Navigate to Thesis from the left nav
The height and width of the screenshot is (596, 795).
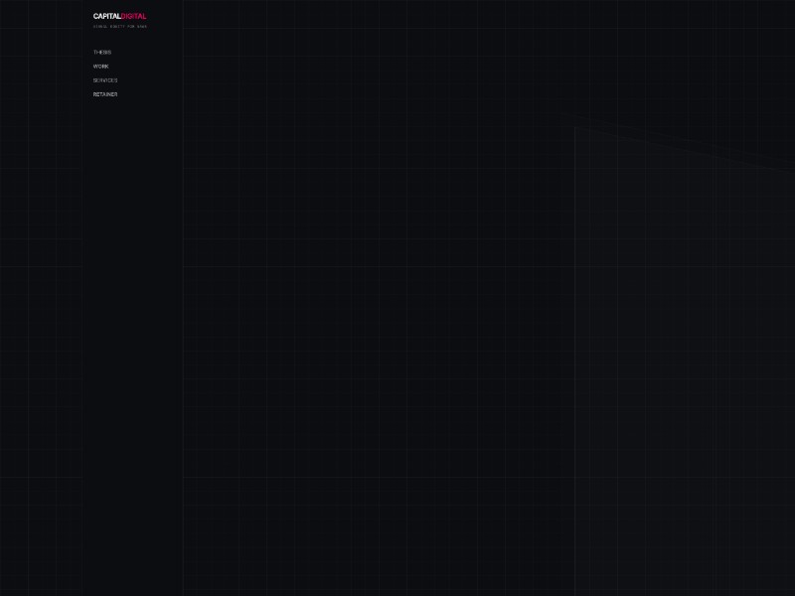pos(102,53)
